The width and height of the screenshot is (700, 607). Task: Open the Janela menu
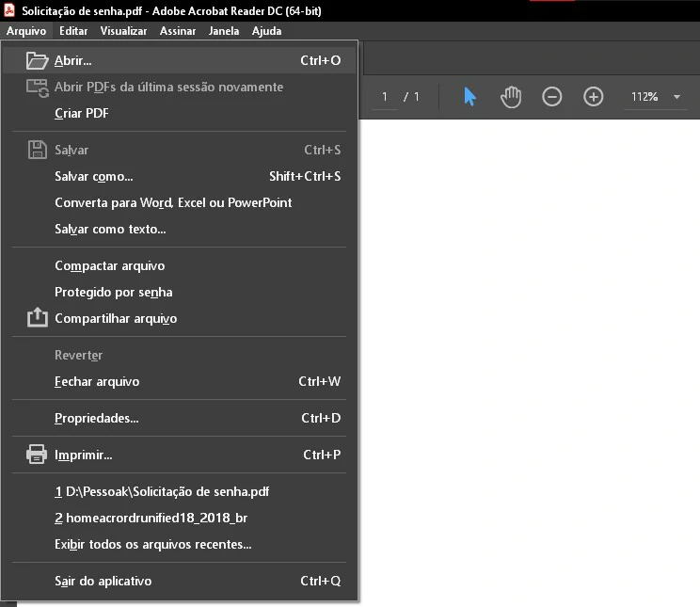(x=224, y=31)
